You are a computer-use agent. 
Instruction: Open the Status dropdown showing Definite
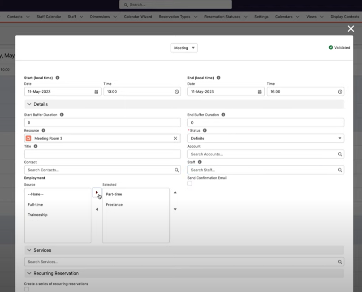pyautogui.click(x=266, y=138)
